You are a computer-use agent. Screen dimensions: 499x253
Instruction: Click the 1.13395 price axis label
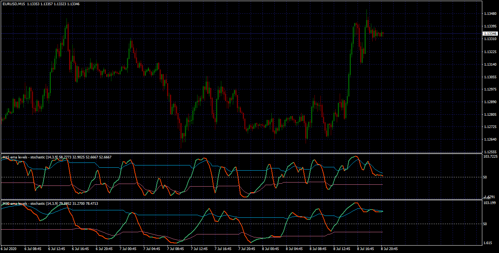[490, 26]
